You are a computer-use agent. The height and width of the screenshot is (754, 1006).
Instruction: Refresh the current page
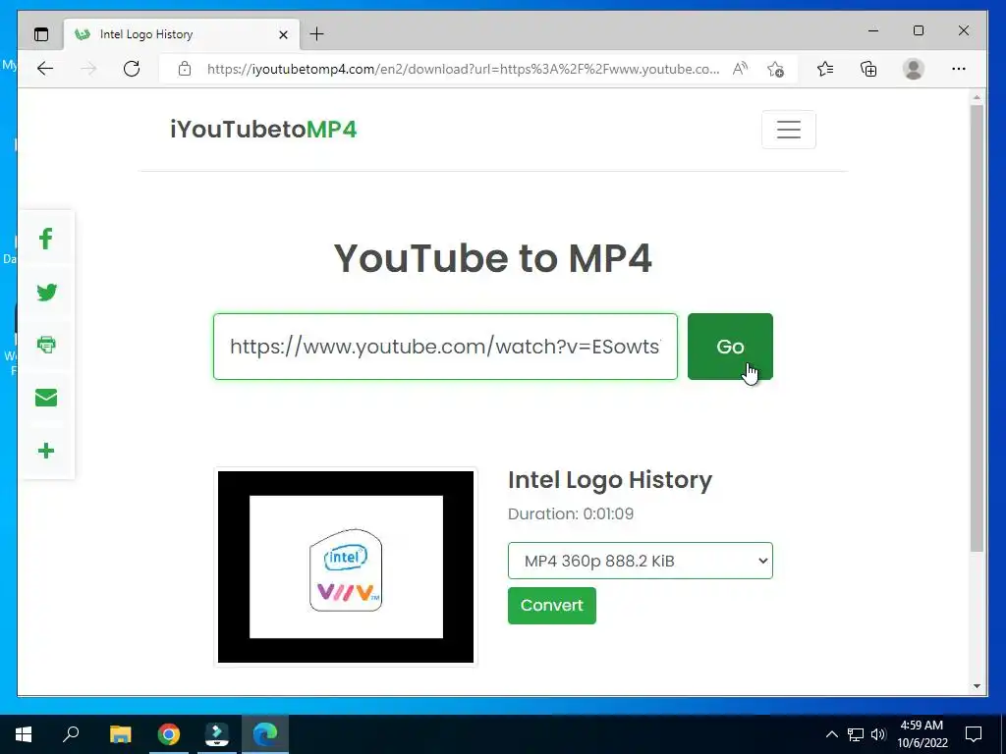(x=132, y=69)
